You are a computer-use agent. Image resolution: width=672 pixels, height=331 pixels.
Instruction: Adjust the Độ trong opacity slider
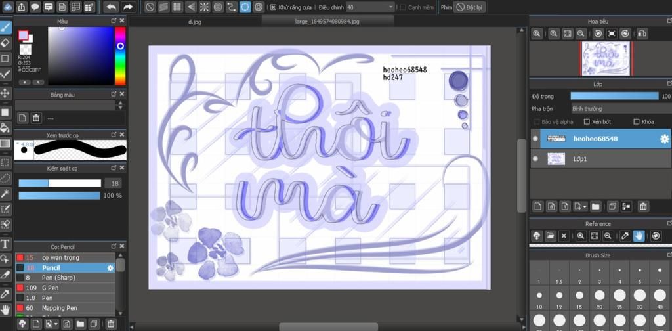pyautogui.click(x=614, y=96)
